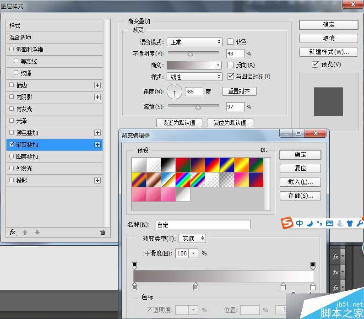
Task: Click the Sogou soft keyboard icon
Action: click(329, 223)
